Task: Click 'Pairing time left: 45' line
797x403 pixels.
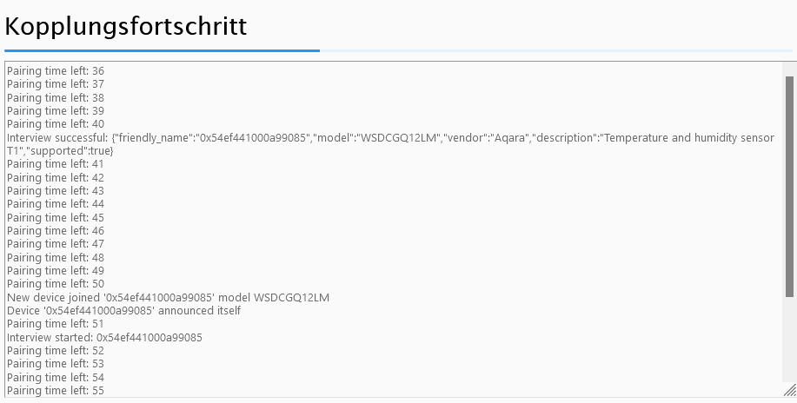Action: click(56, 217)
